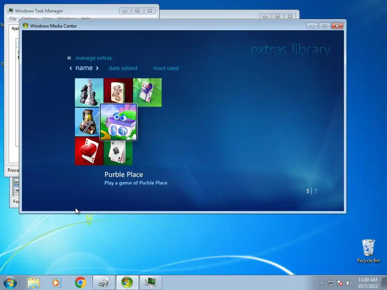Click the 5 | 7 item counter
Viewport: 387px width, 290px height.
[312, 191]
